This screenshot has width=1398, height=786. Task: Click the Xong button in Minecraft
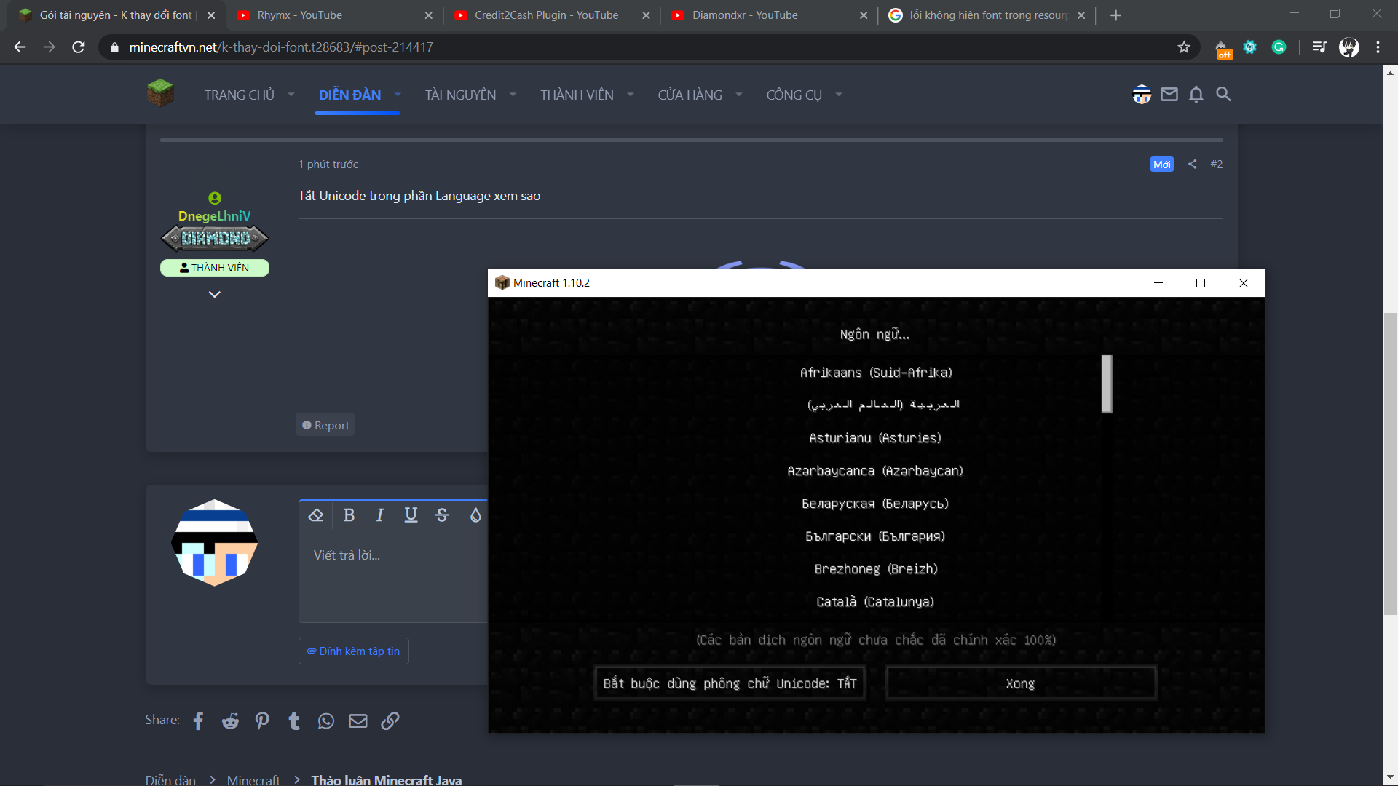click(x=1020, y=683)
